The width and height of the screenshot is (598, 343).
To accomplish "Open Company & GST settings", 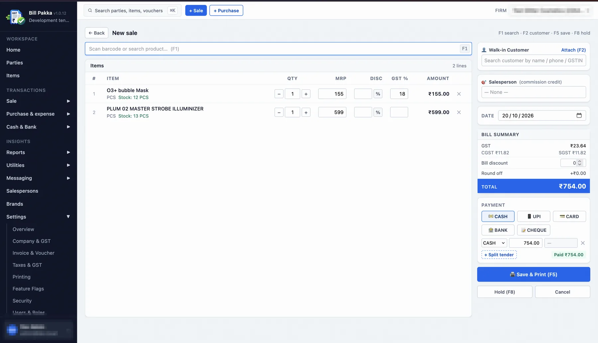I will [x=32, y=241].
